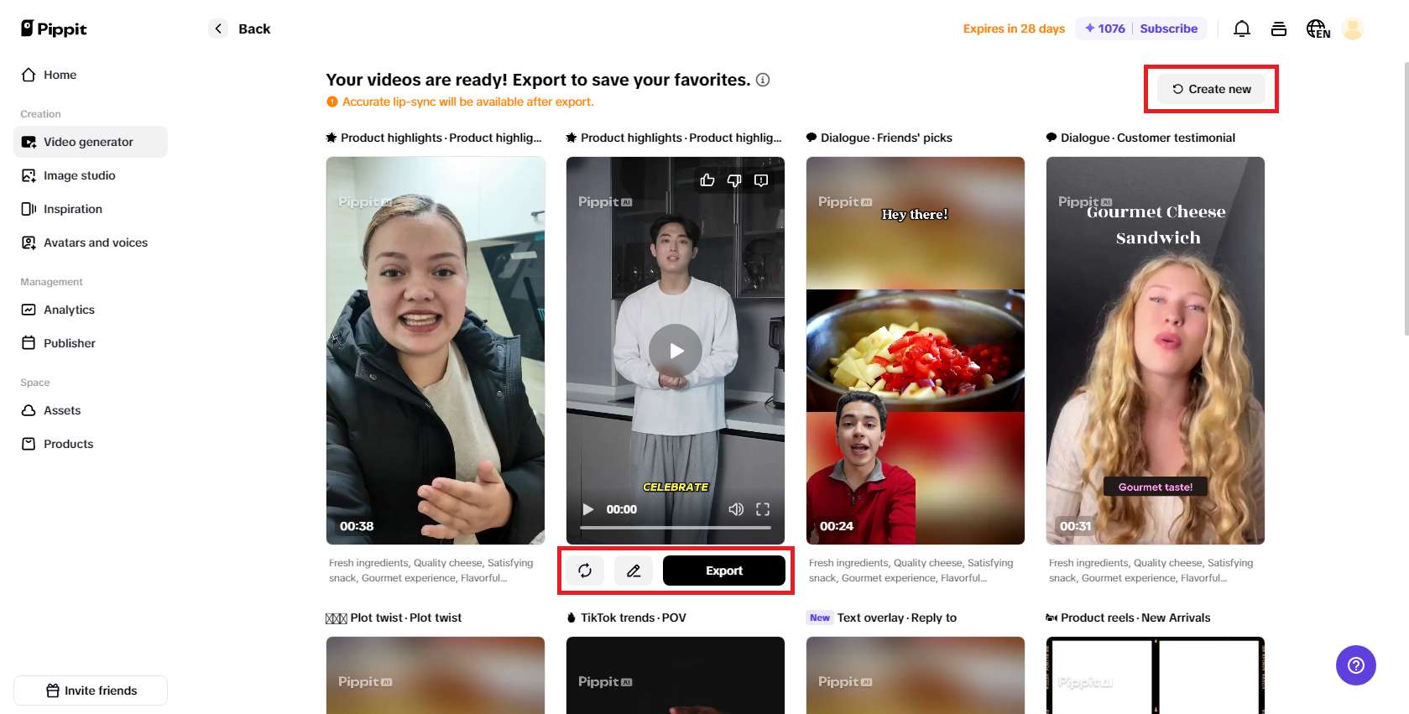The height and width of the screenshot is (714, 1409).
Task: Click Expires in 28 days text
Action: [1014, 29]
